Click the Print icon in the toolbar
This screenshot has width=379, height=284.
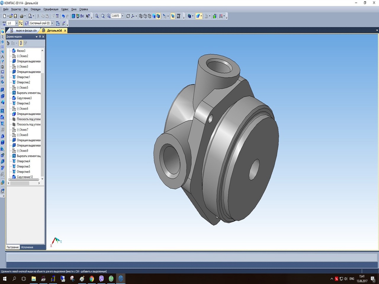[x=22, y=16]
